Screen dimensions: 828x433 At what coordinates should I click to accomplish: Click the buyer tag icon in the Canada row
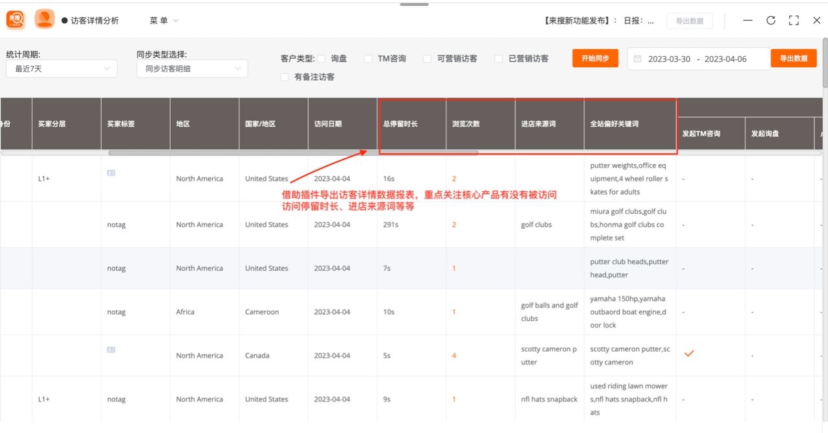(111, 350)
